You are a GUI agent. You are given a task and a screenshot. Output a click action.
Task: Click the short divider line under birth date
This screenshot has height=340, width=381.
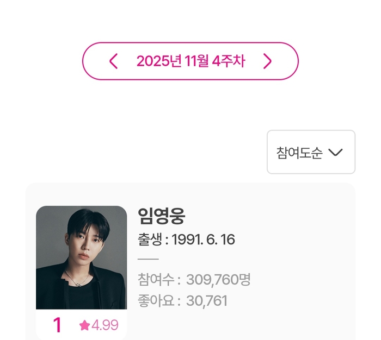click(149, 260)
